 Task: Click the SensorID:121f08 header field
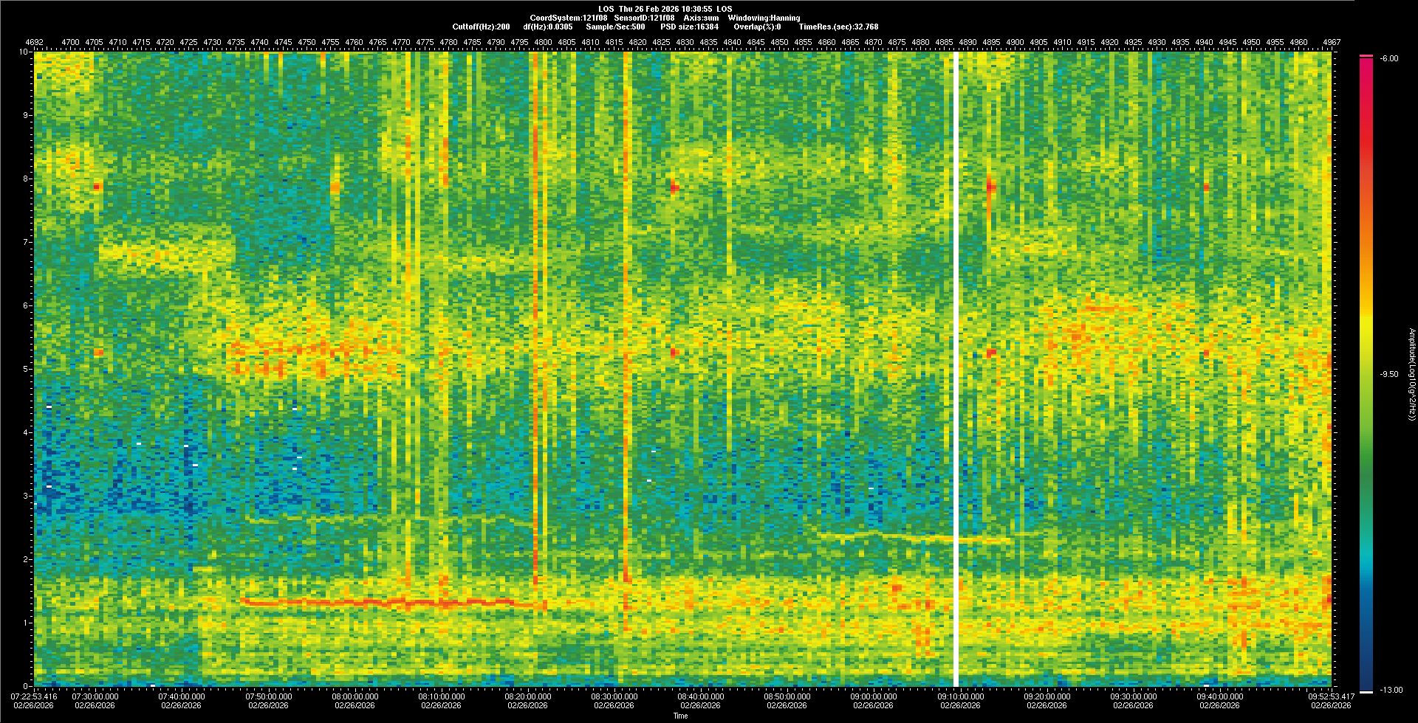click(643, 18)
